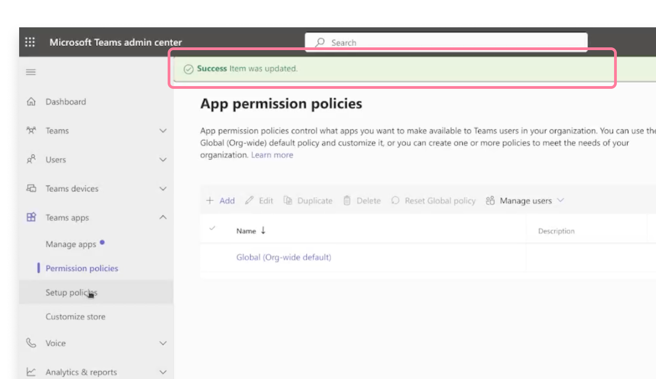Click the blue dot next to Manage apps
The height and width of the screenshot is (379, 656).
tap(102, 242)
